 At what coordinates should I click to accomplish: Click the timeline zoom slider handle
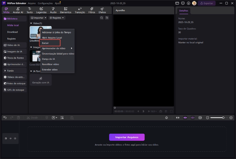point(223,117)
